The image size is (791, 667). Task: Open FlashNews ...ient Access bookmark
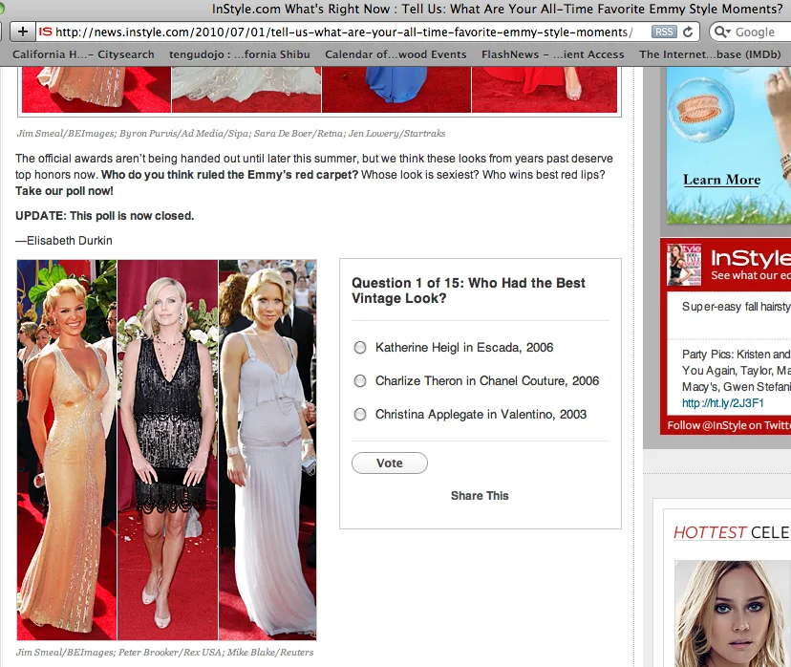[553, 54]
